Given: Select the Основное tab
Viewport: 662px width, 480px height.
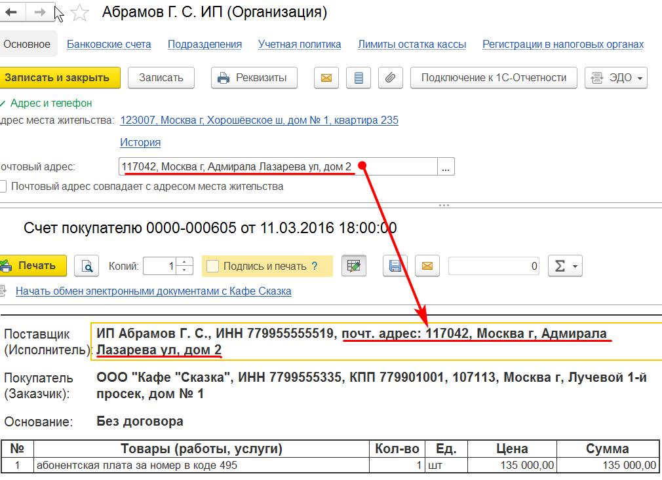Looking at the screenshot, I should (27, 45).
